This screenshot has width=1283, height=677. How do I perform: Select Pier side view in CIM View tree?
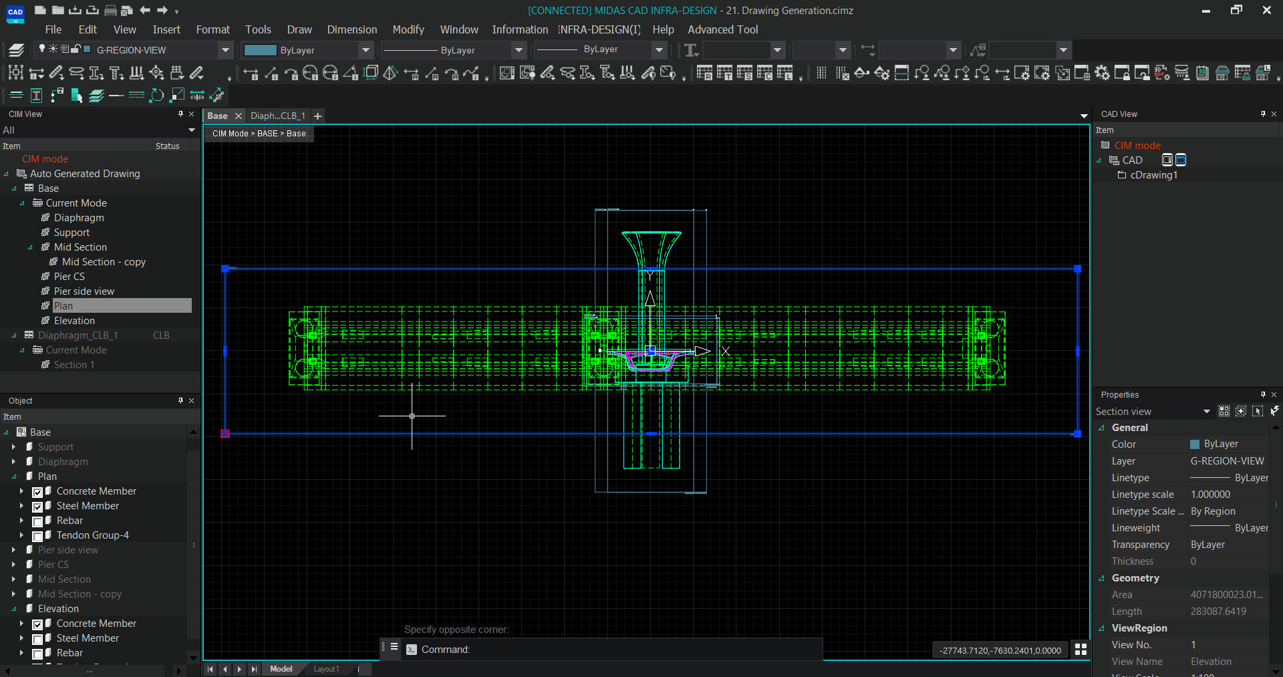[84, 291]
